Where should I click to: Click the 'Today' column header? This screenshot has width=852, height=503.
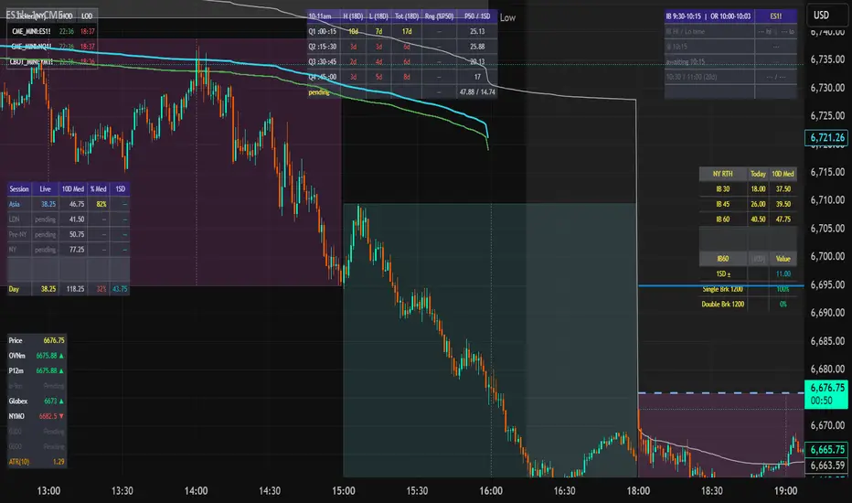758,174
